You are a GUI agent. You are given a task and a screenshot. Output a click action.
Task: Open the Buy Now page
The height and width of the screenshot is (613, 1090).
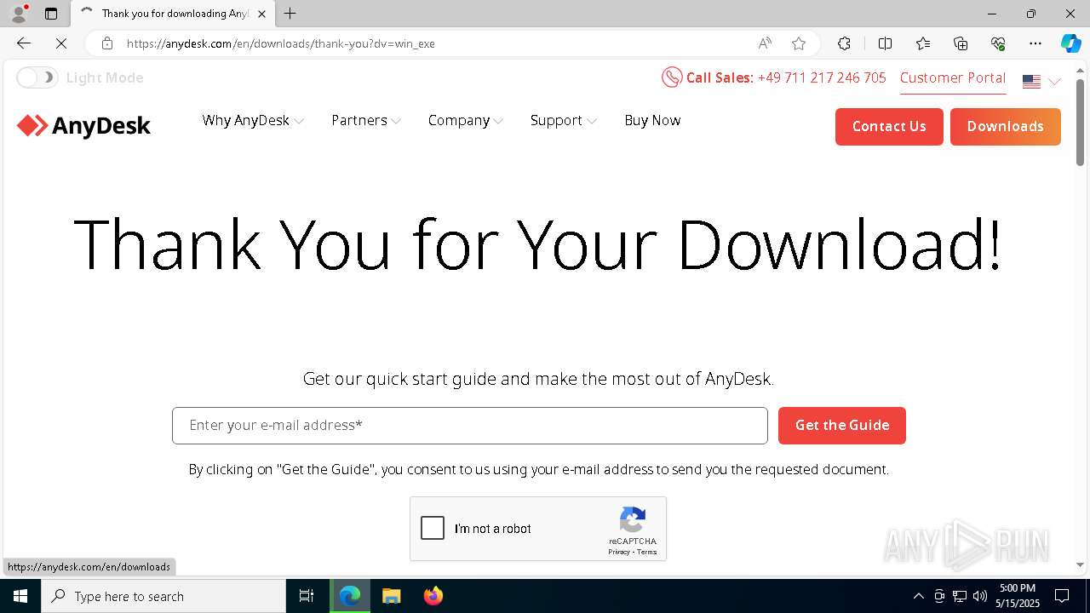(652, 120)
